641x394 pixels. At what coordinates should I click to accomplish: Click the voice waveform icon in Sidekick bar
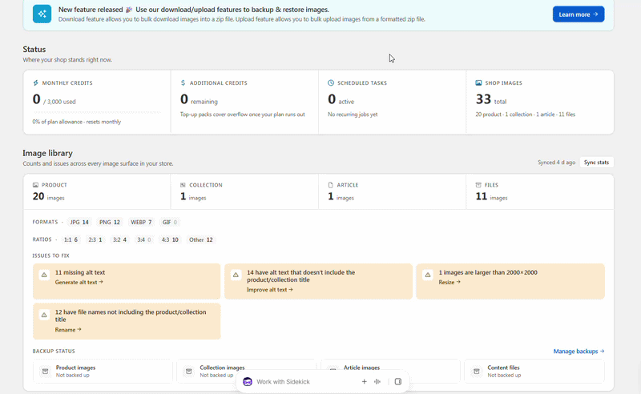pos(377,382)
